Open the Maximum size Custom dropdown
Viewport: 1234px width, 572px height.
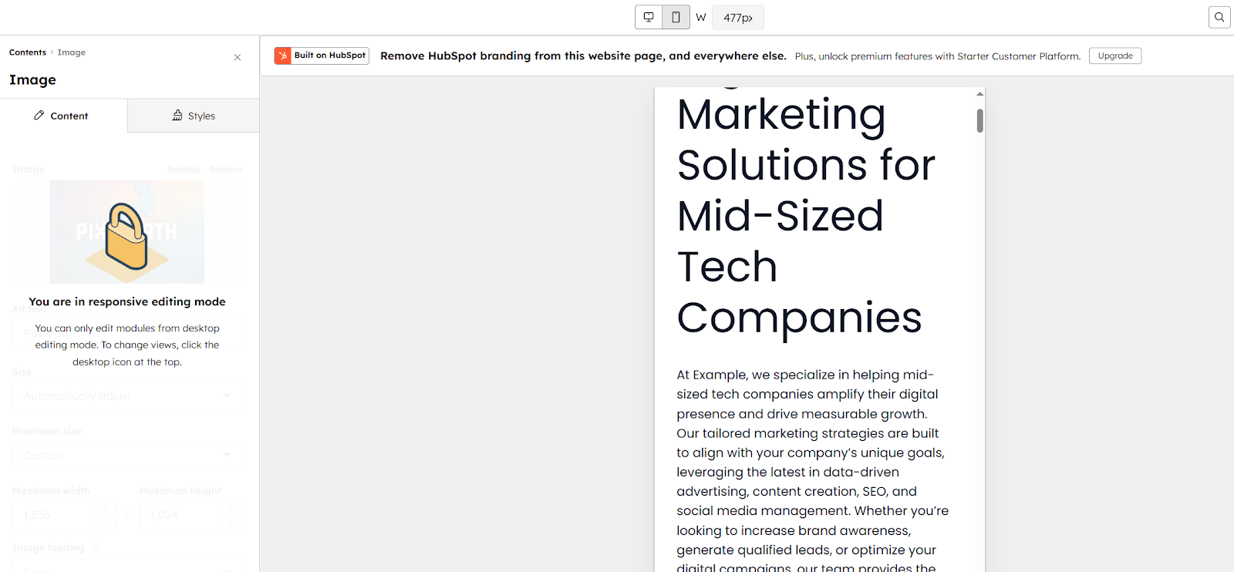tap(127, 455)
